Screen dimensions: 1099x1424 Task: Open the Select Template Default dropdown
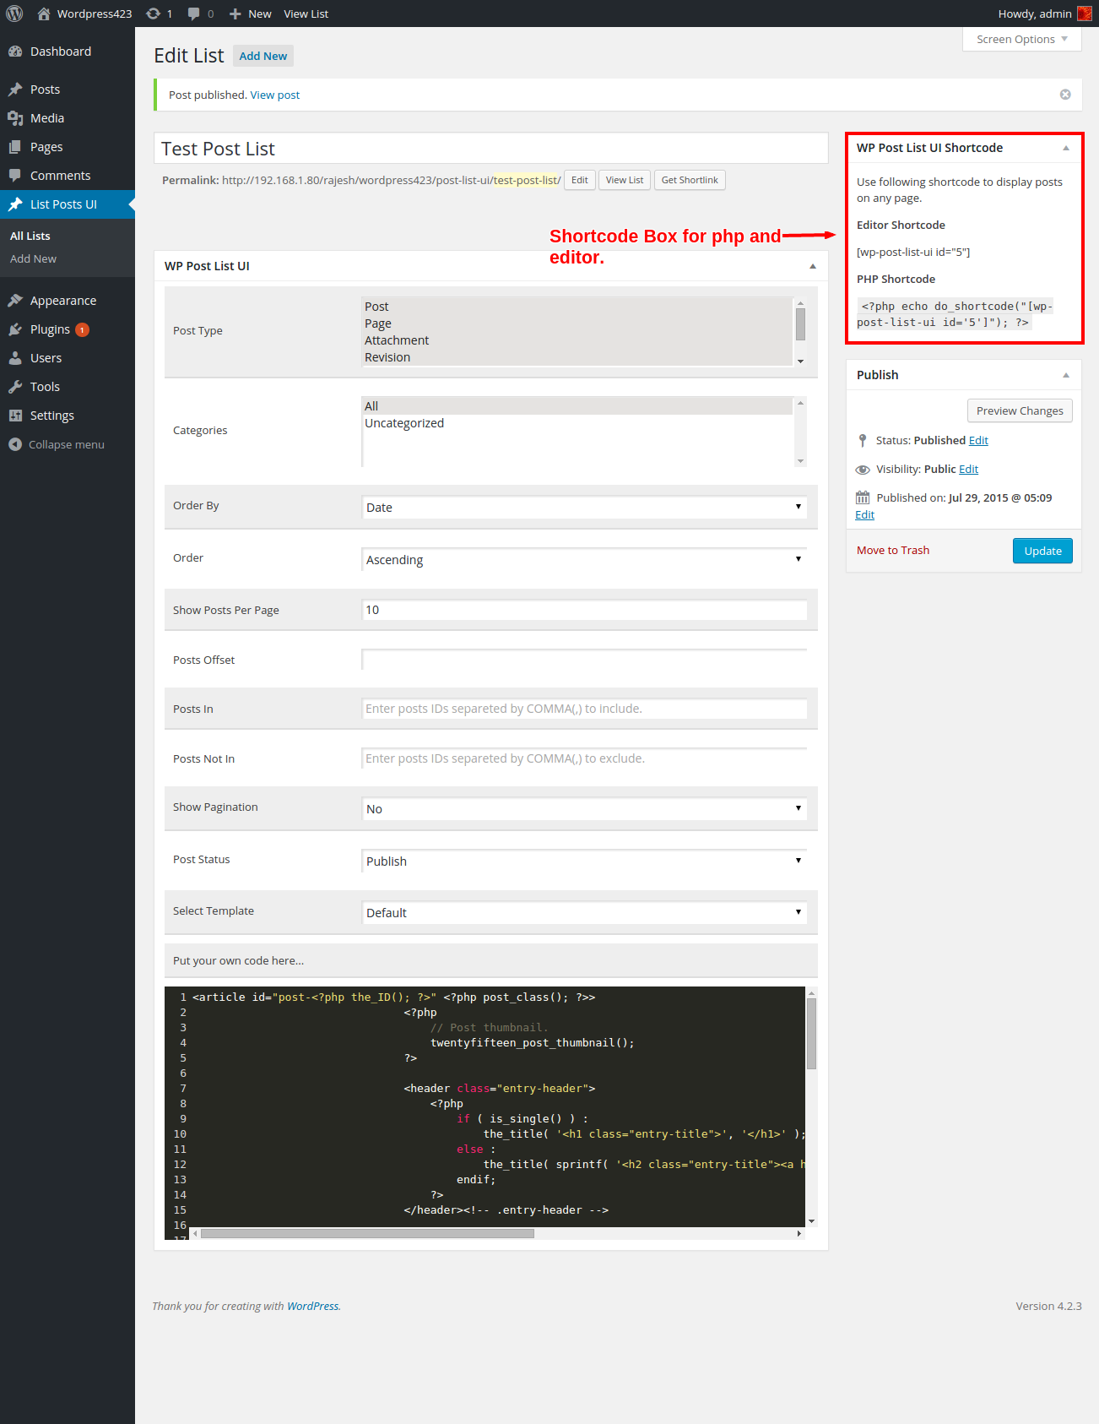coord(584,912)
